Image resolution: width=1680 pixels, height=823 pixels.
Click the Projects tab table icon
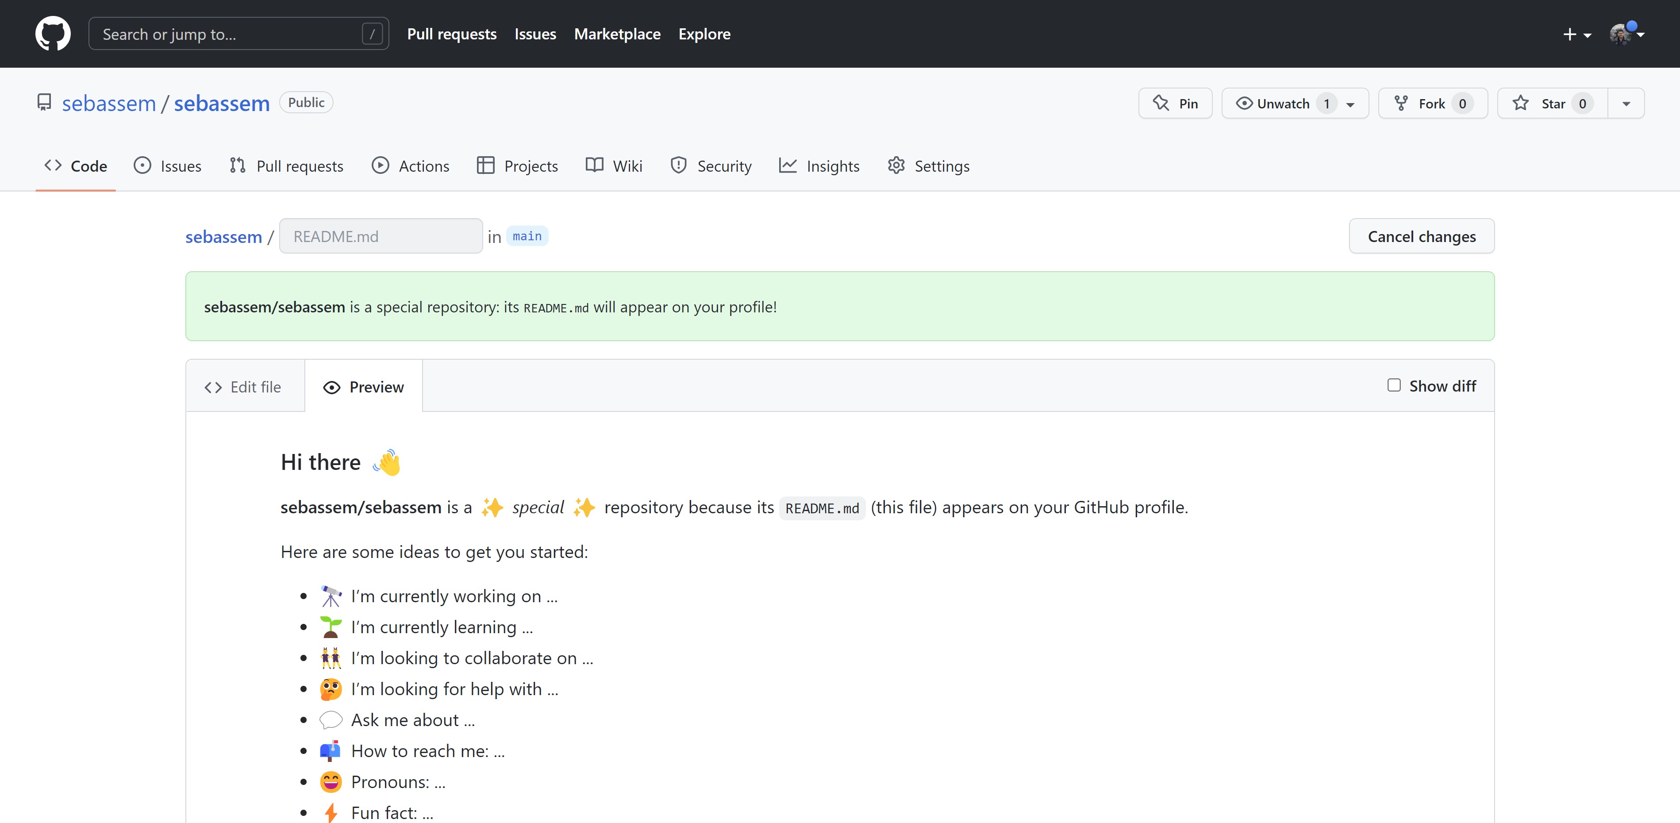(485, 165)
